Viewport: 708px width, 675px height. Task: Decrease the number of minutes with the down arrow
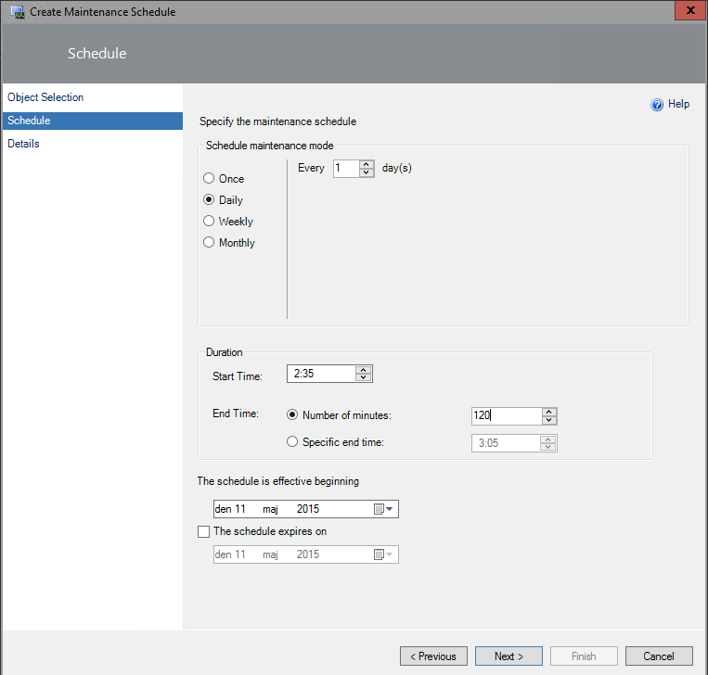(x=549, y=420)
